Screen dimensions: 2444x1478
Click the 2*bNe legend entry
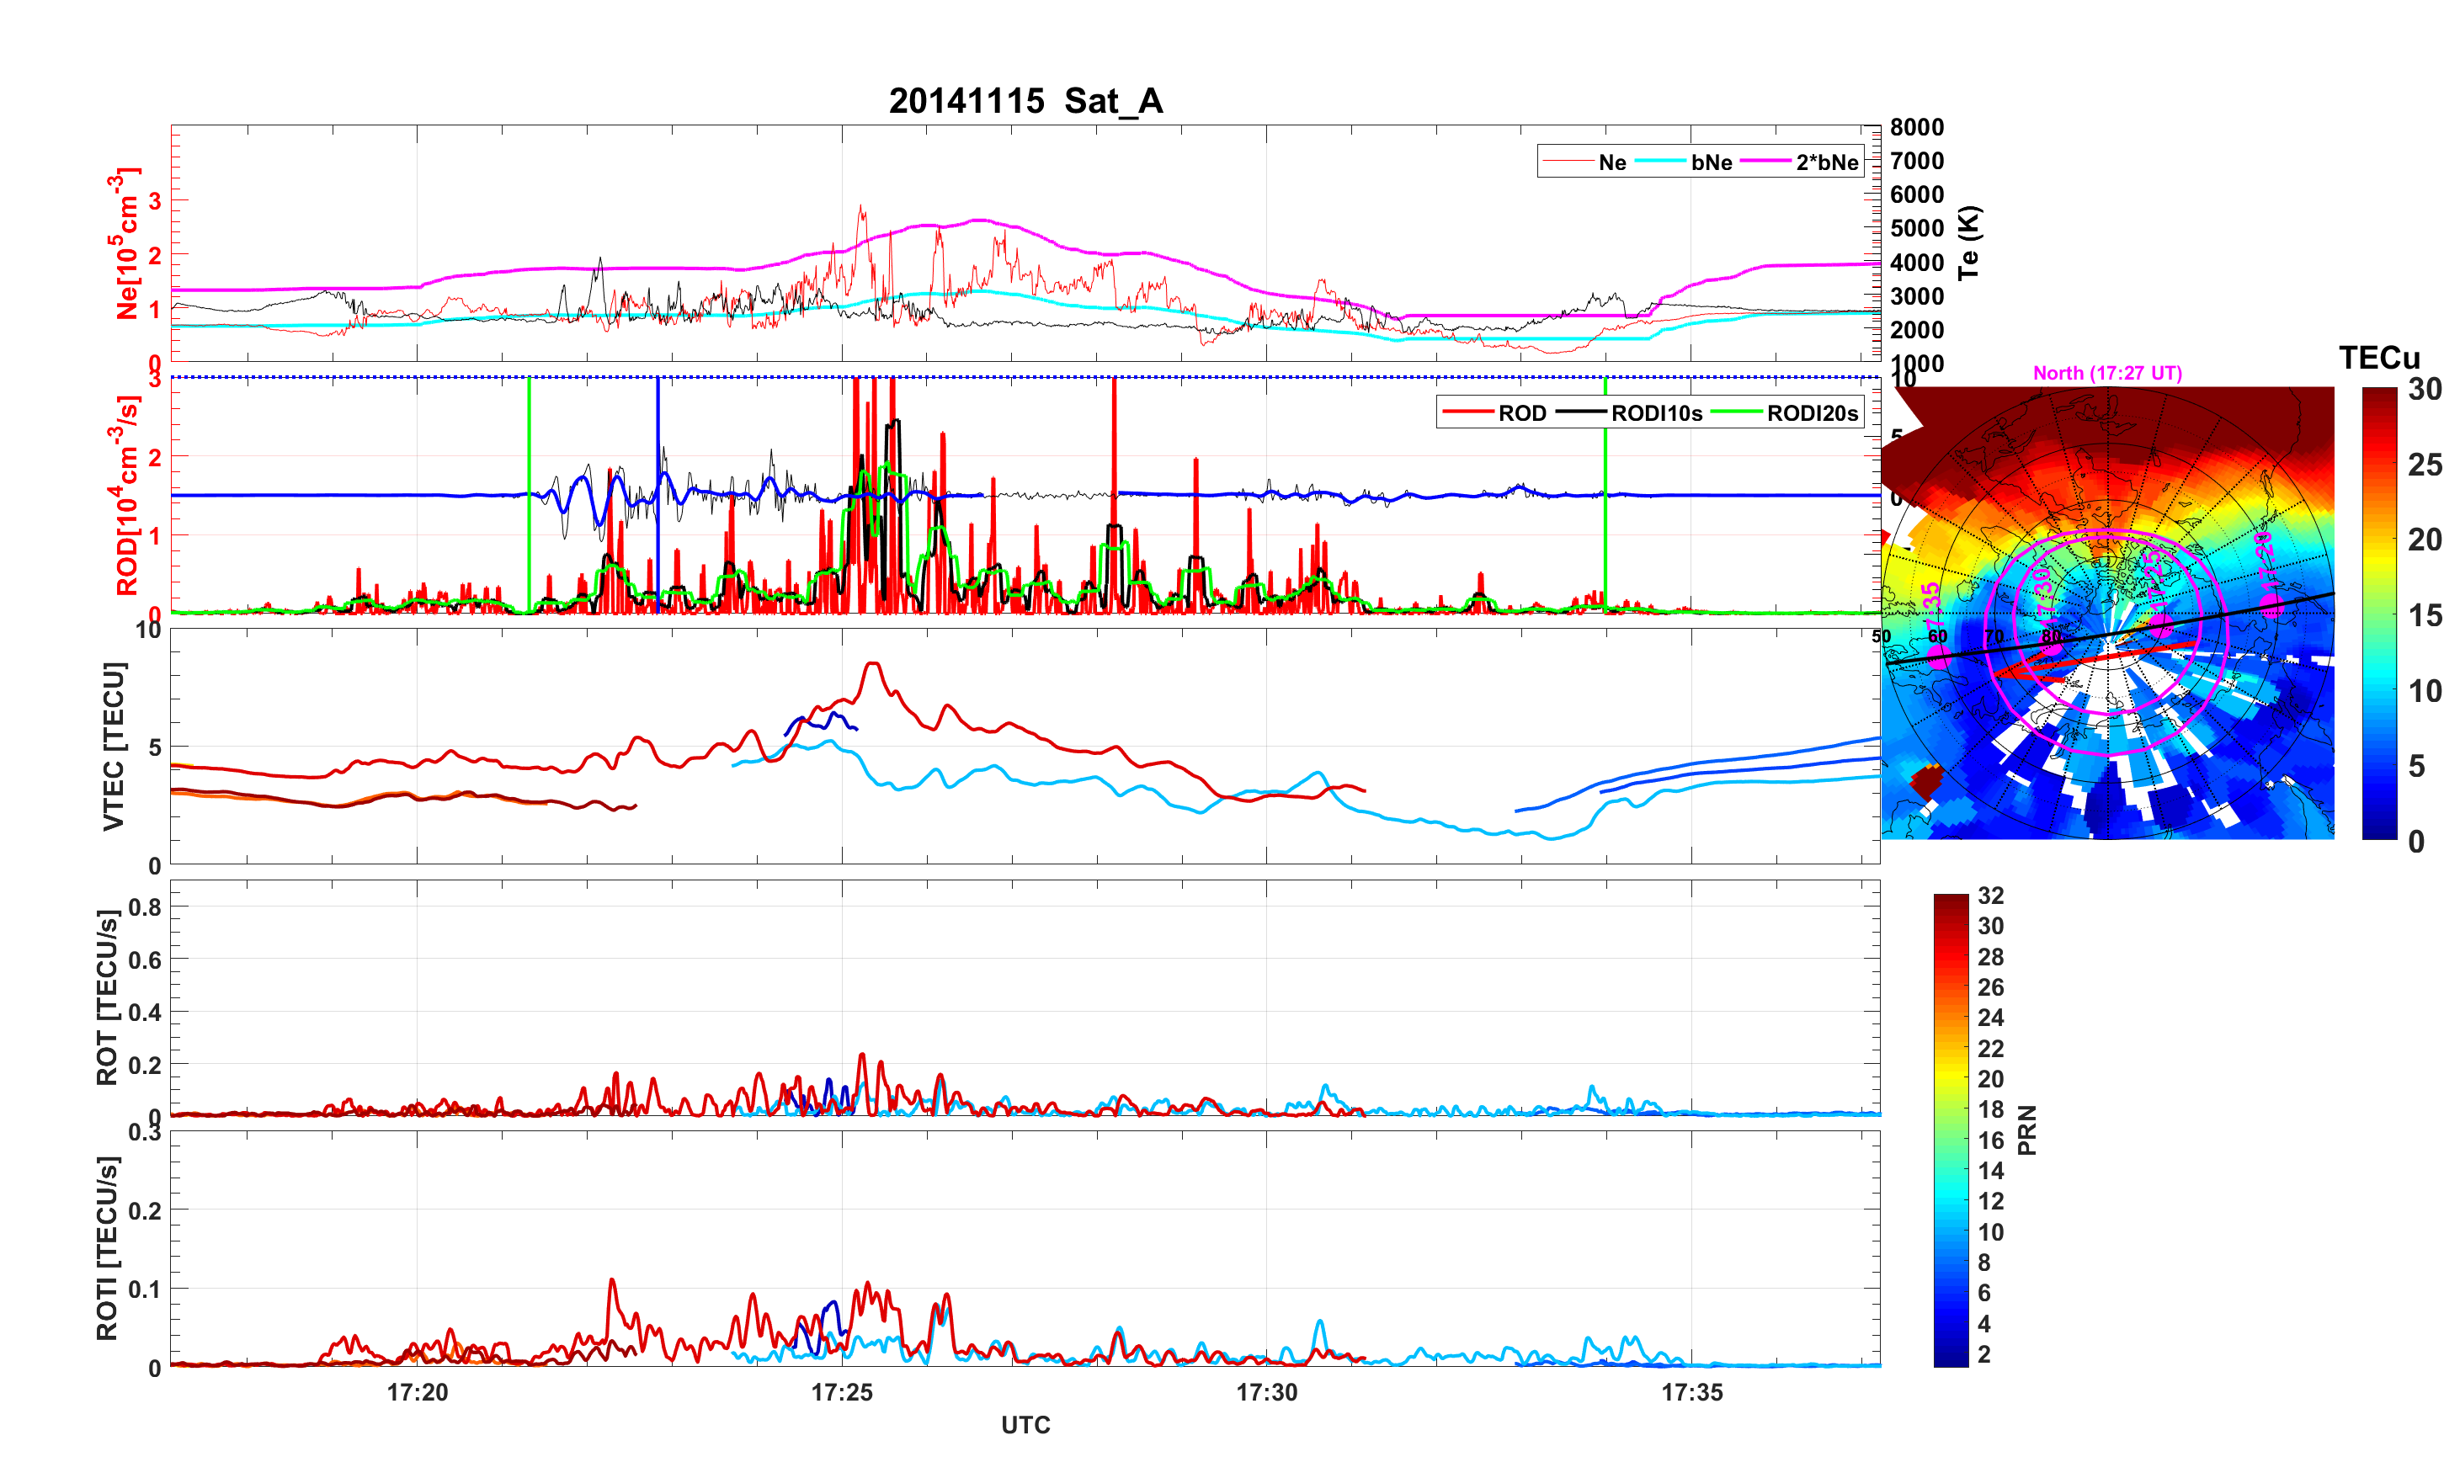point(1826,162)
